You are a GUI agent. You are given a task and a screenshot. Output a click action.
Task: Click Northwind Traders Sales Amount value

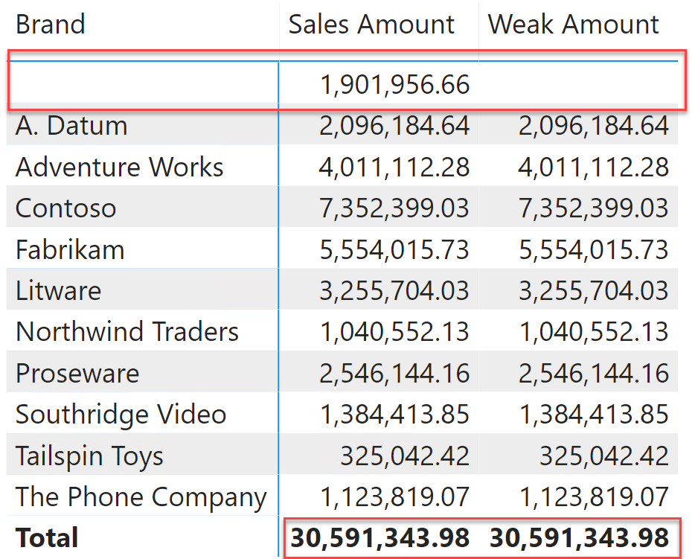tap(394, 331)
